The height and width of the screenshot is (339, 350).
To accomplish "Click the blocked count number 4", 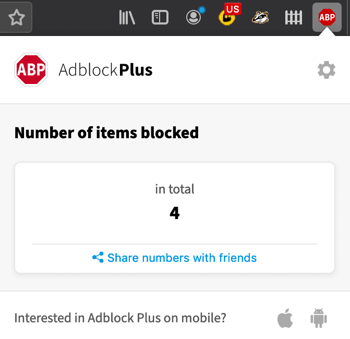I will click(175, 213).
